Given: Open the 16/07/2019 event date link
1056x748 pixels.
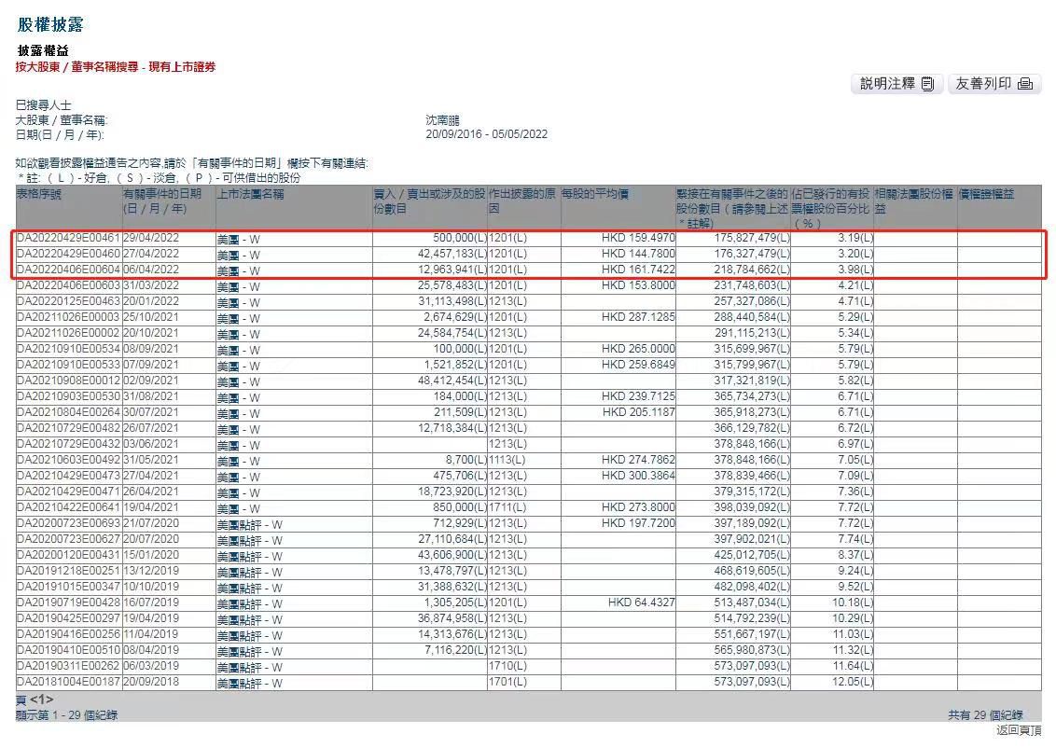Looking at the screenshot, I should coord(151,603).
